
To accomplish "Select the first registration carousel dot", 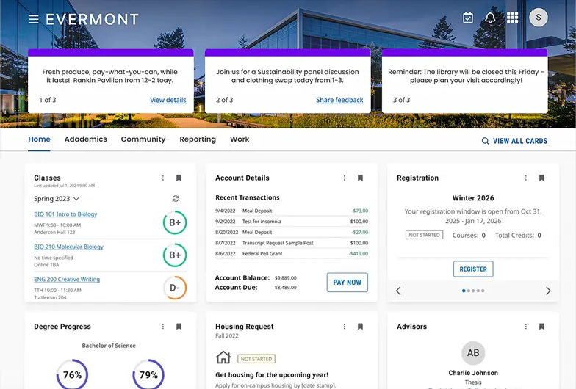I will 464,291.
